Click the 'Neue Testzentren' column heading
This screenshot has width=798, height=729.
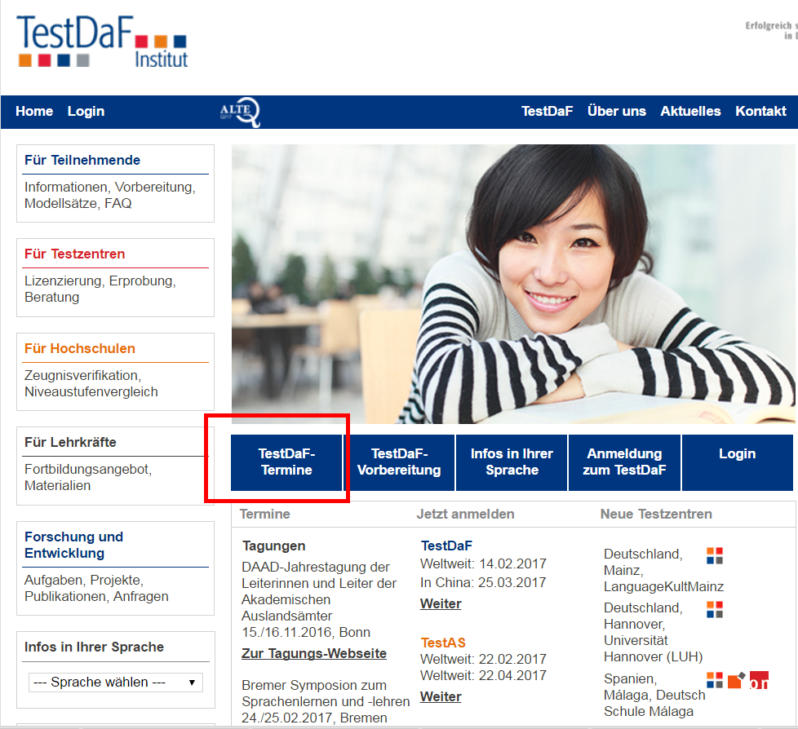[x=656, y=515]
